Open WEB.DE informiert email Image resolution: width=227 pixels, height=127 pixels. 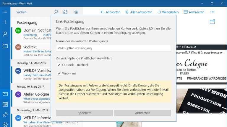tap(31, 120)
